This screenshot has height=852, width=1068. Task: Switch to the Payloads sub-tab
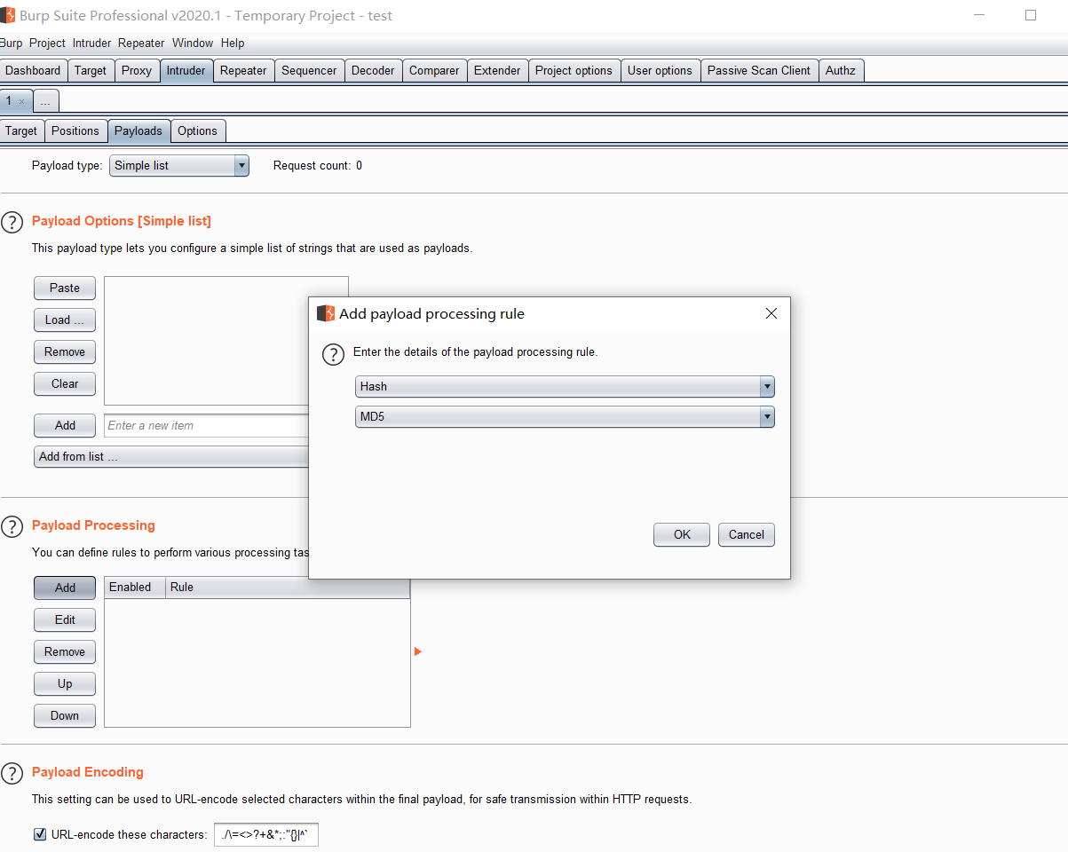click(138, 131)
